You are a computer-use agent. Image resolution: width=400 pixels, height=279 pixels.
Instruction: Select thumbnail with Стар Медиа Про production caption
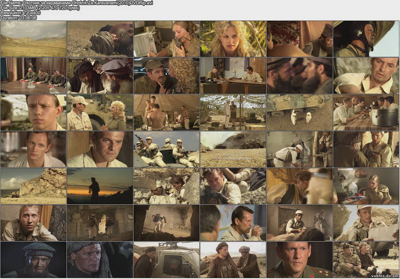tap(233, 149)
